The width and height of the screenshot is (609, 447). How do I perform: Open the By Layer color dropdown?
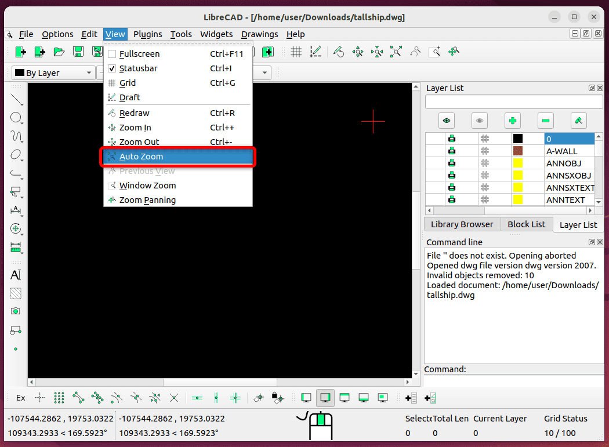[53, 72]
